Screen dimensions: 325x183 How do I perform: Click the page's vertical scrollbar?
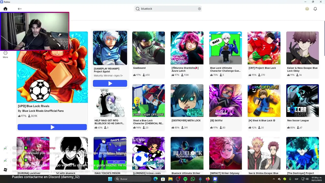point(324,38)
